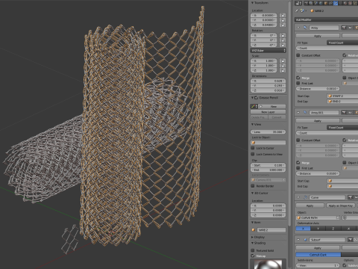Click the cube icon in Item panel

254,230
